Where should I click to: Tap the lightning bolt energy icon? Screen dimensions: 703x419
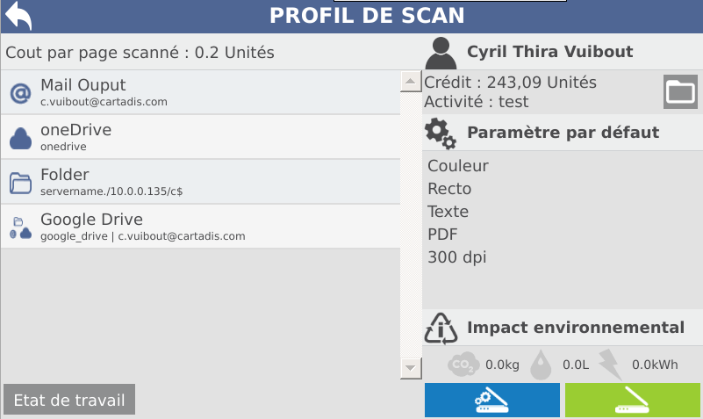click(x=610, y=365)
